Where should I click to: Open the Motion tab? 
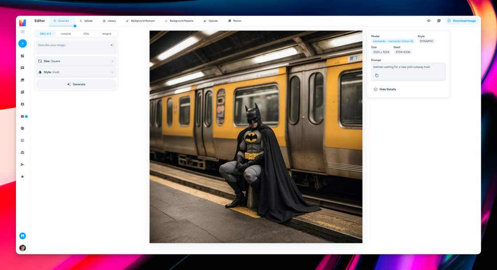(235, 21)
